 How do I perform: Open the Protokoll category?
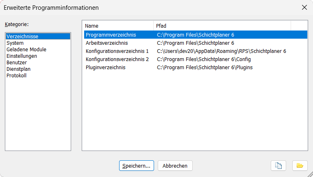38,76
